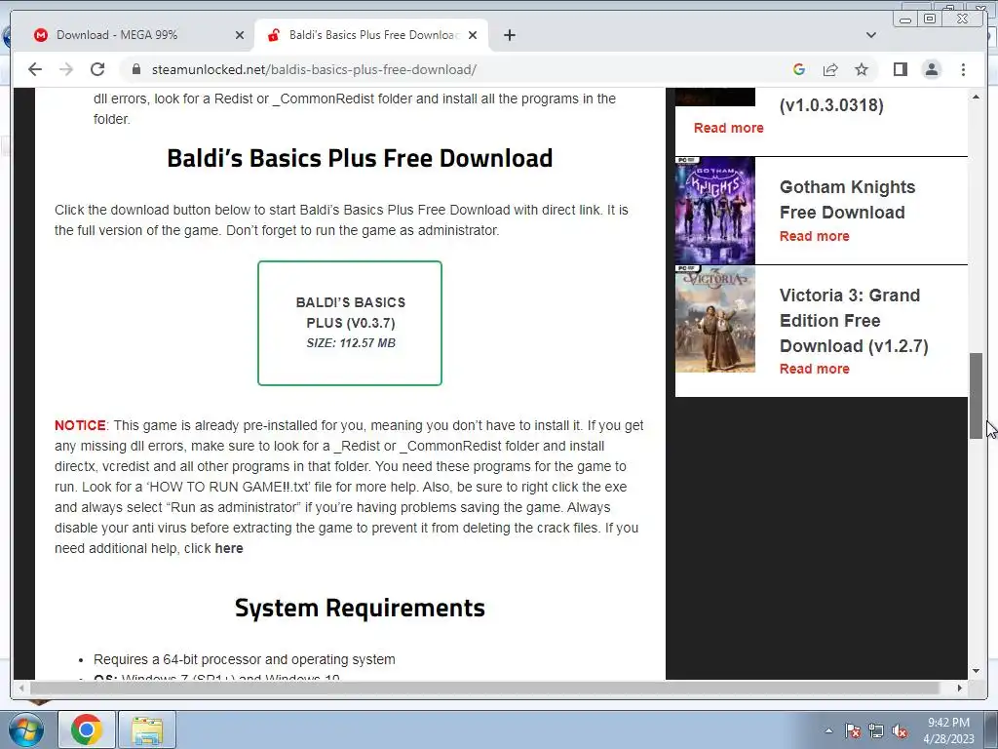Reload the current page
Image resolution: width=998 pixels, height=749 pixels.
point(97,69)
